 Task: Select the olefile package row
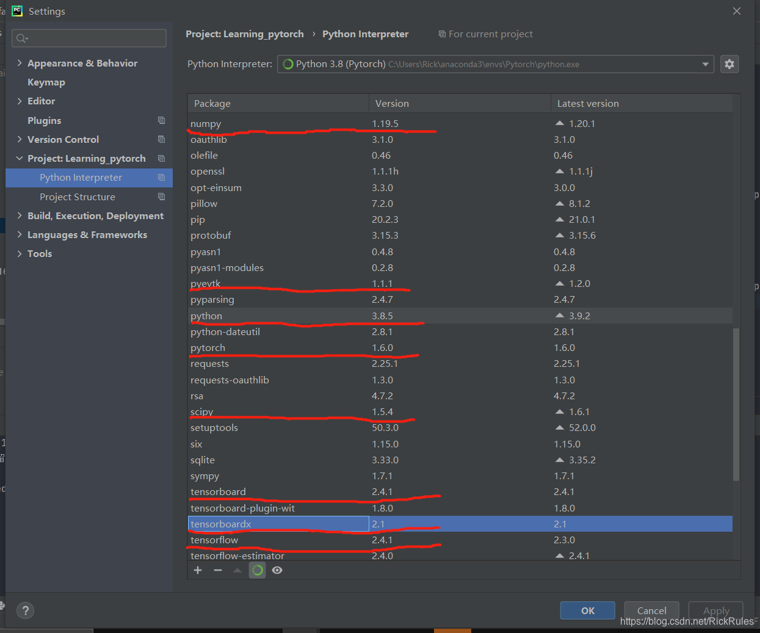pyautogui.click(x=460, y=155)
